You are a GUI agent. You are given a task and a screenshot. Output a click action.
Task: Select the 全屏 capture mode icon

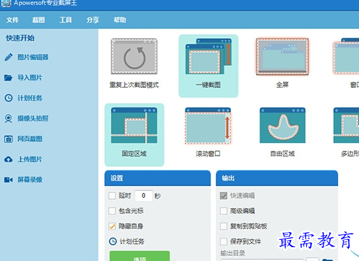282,57
